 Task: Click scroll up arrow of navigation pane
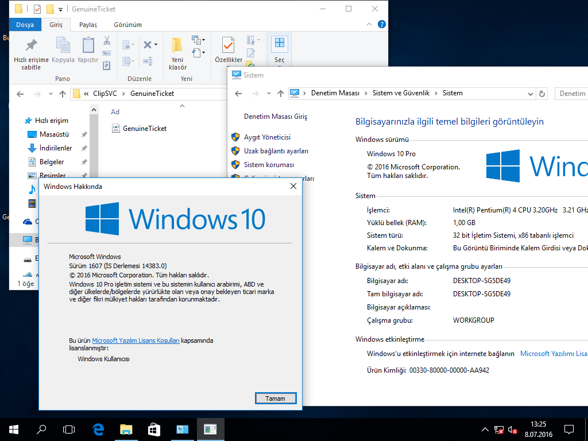click(94, 110)
